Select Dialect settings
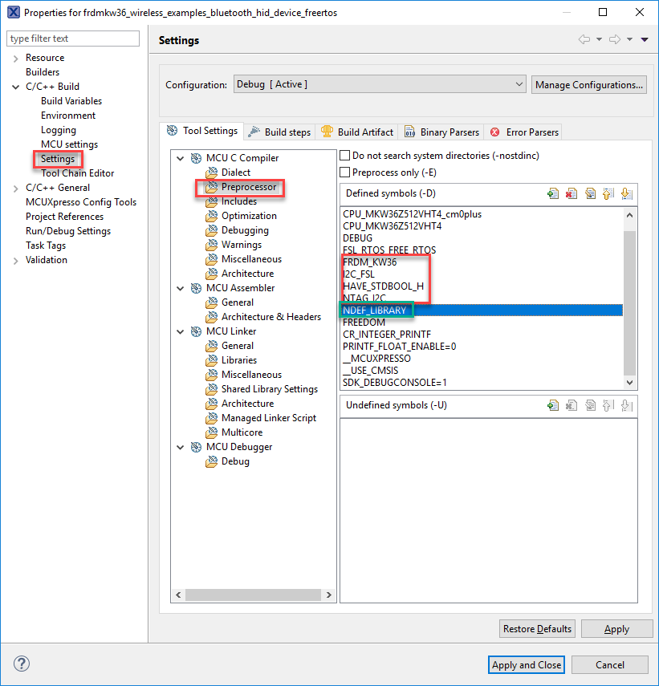 pyautogui.click(x=236, y=173)
